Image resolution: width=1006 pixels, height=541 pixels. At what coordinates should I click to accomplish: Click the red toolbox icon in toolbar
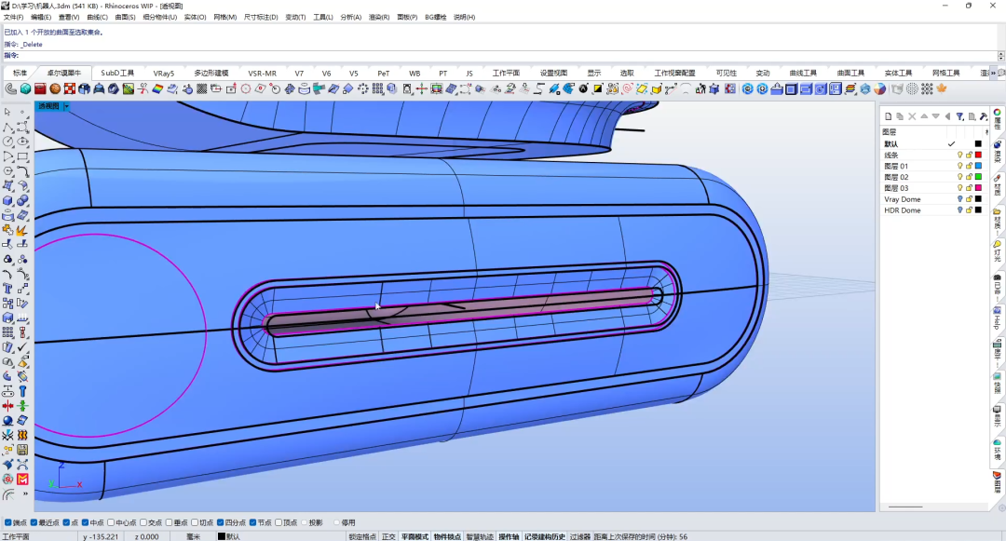coord(40,89)
